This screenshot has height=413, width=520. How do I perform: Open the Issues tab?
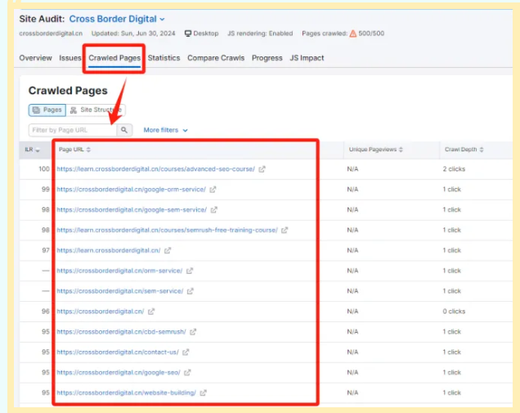70,58
